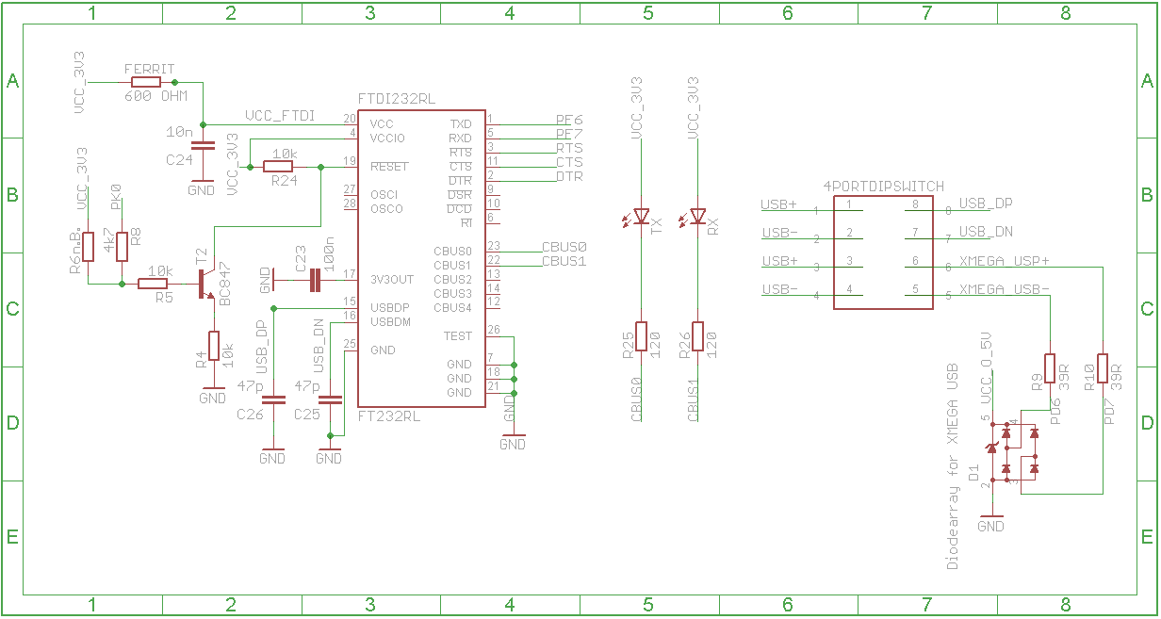
Task: Pick the R6 resistor symbol
Action: 88,246
